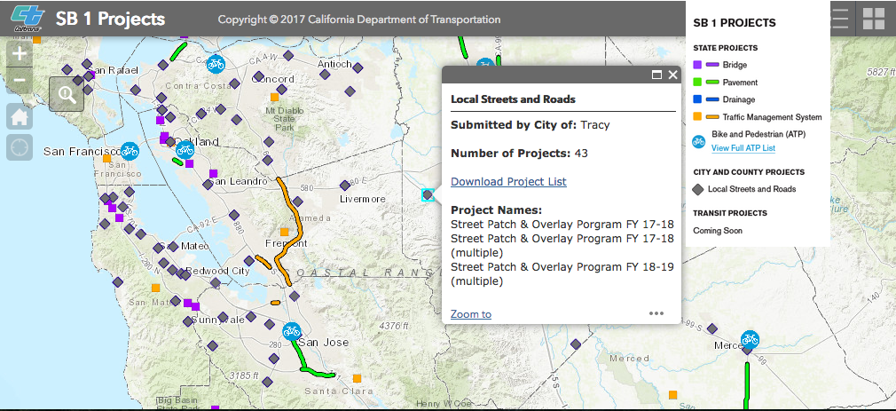This screenshot has width=896, height=411.
Task: Select the bike marker near Merced
Action: pyautogui.click(x=750, y=340)
